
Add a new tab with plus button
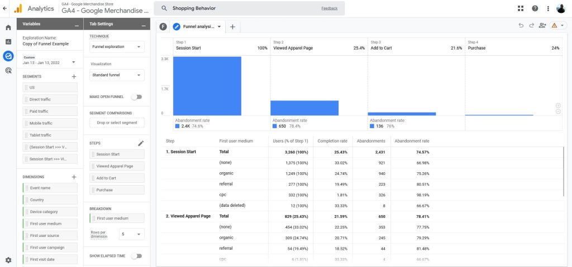coord(233,27)
